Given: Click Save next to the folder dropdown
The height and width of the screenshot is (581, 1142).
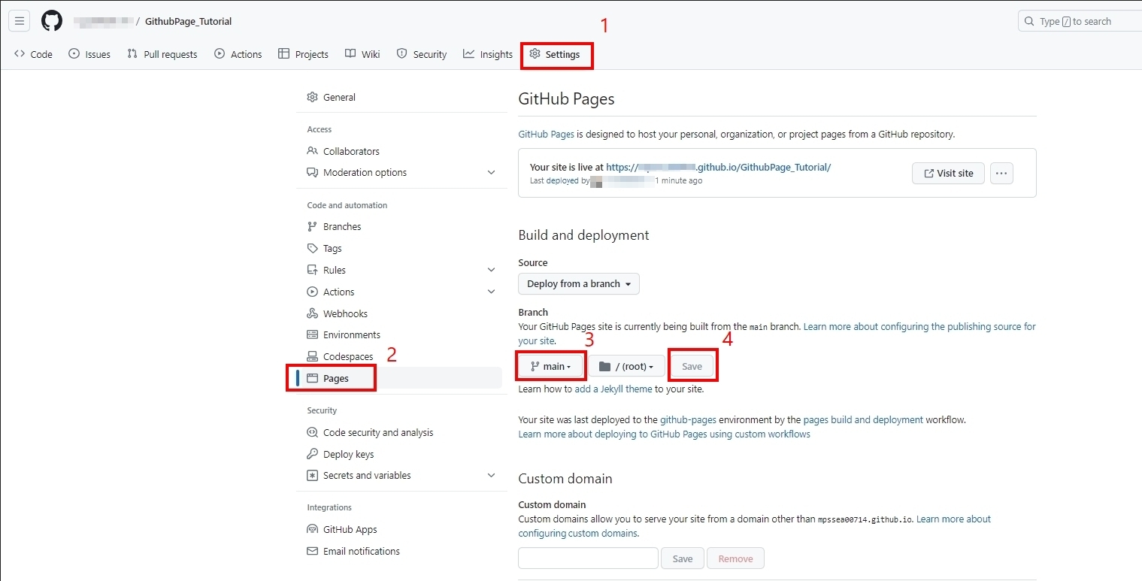Looking at the screenshot, I should [692, 366].
